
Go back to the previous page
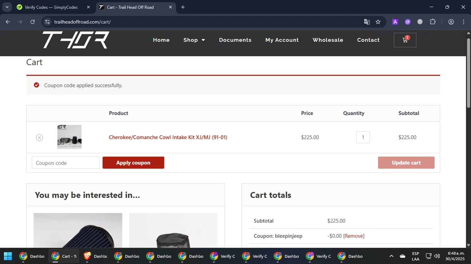[x=8, y=22]
